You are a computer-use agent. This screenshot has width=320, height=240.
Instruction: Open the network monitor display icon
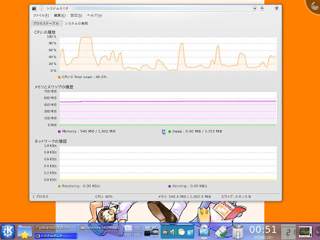click(204, 232)
